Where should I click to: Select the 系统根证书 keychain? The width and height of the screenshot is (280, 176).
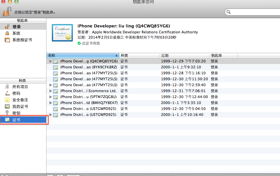pyautogui.click(x=23, y=40)
